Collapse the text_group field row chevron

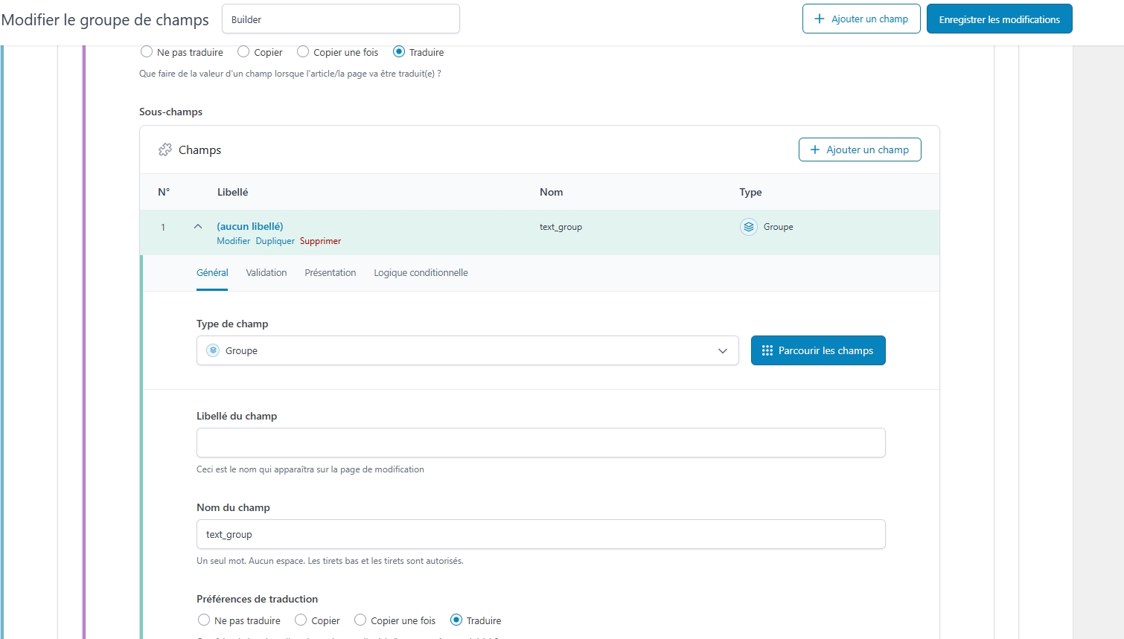[x=198, y=227]
